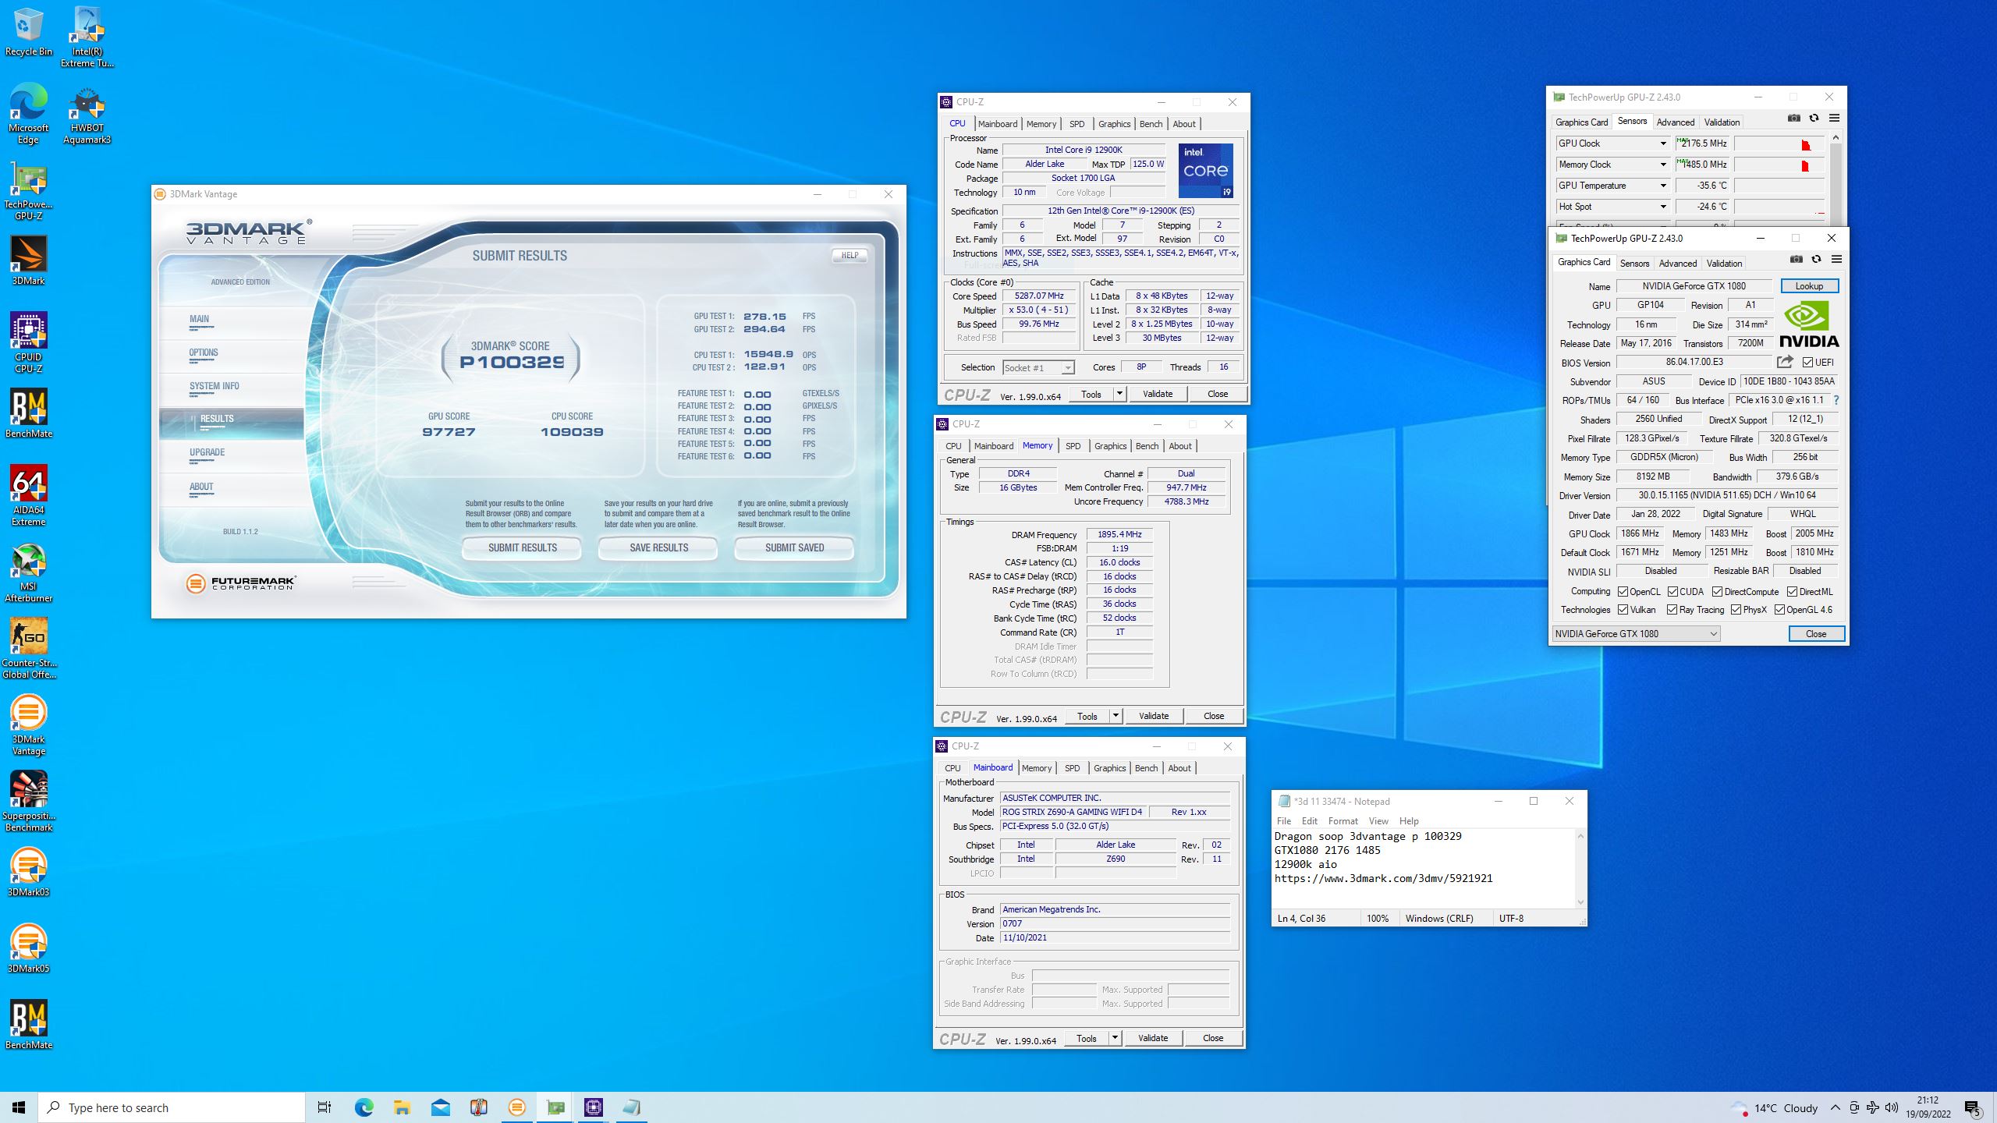Viewport: 1997px width, 1123px height.
Task: Click SAVE RESULTS button in 3DMark Vantage
Action: pos(658,548)
